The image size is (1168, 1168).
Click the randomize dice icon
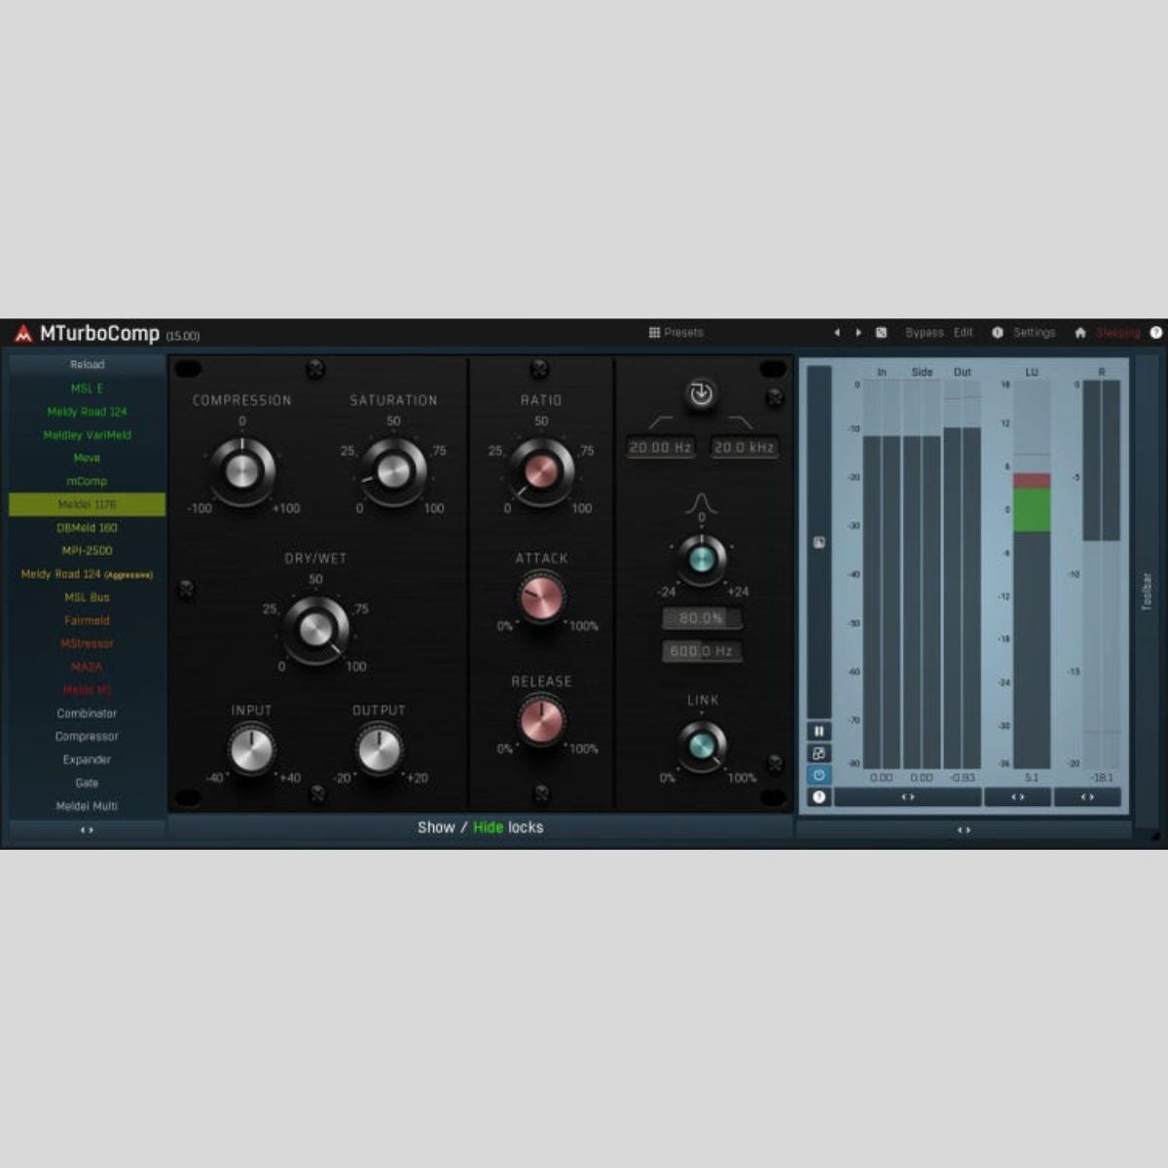[x=881, y=332]
